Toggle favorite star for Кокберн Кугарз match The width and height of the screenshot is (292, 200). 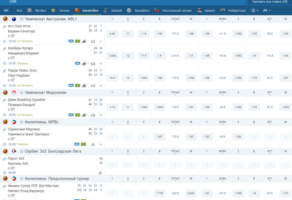click(x=5, y=63)
